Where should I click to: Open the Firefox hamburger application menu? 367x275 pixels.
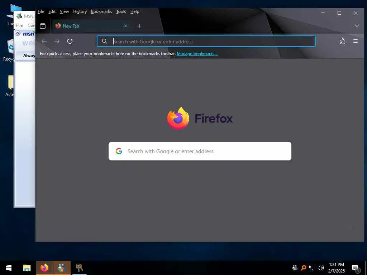(x=356, y=41)
